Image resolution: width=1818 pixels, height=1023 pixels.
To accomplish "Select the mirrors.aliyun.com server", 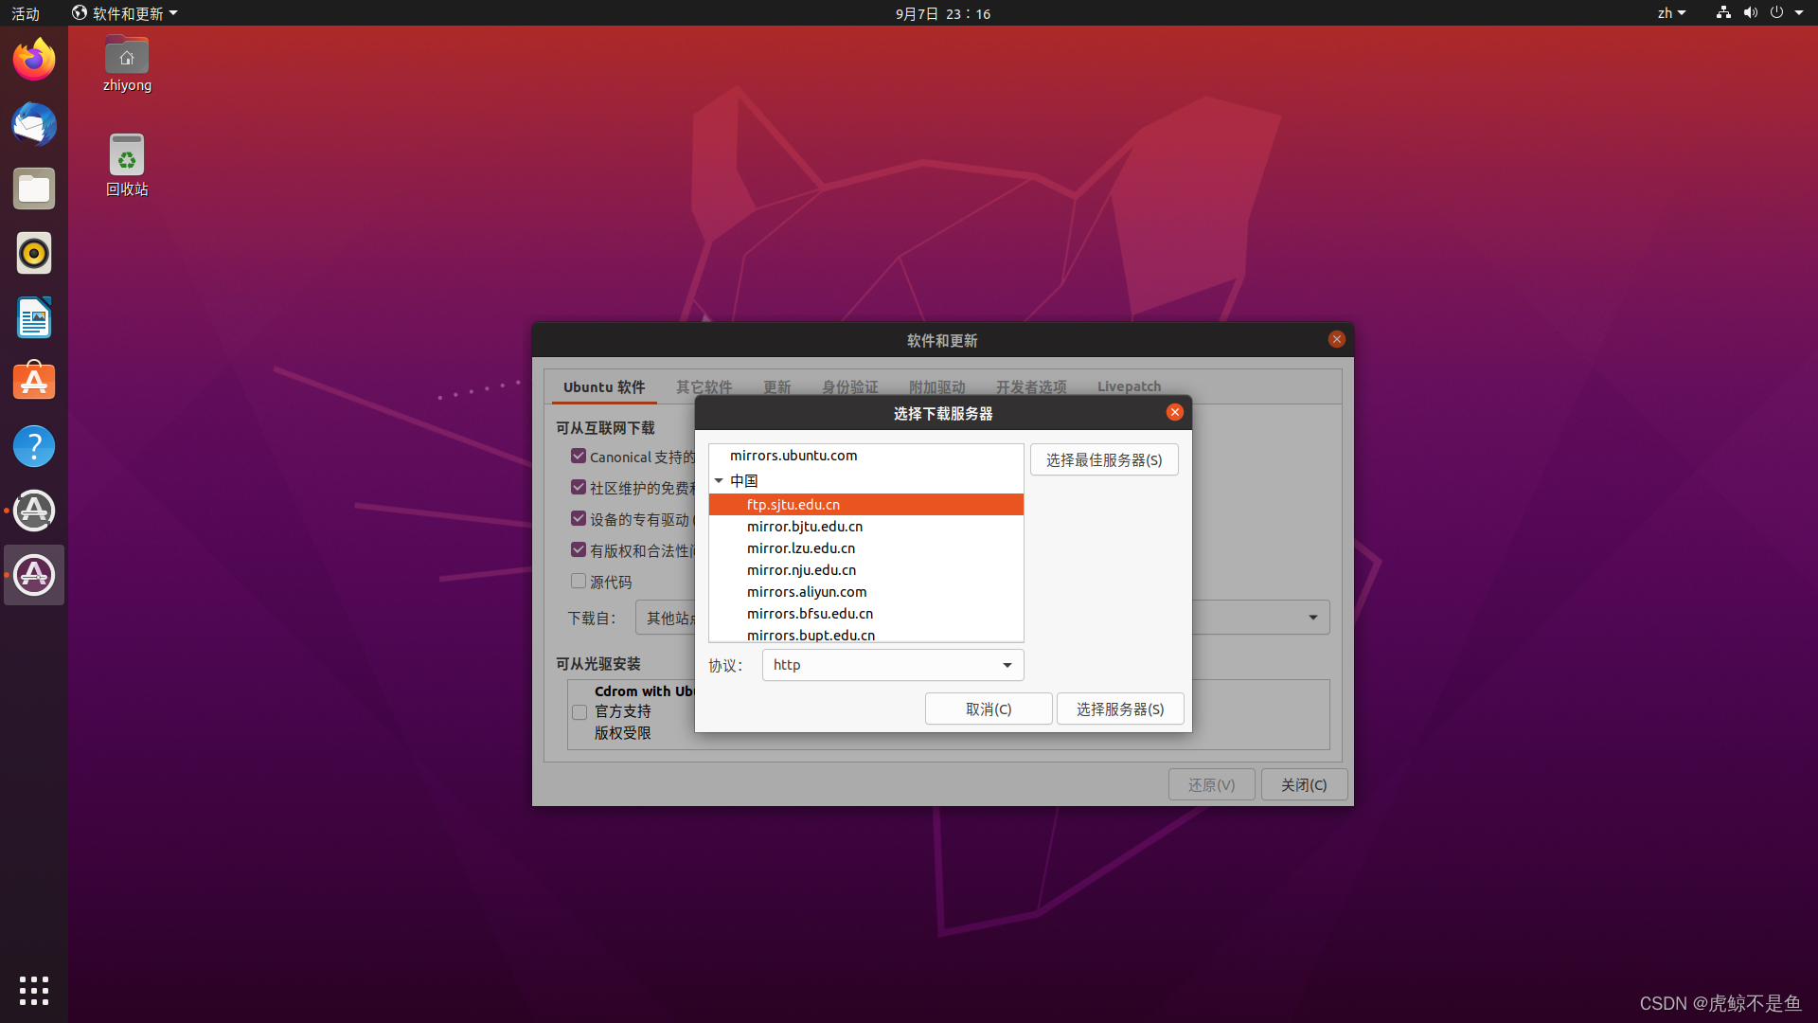I will click(806, 591).
